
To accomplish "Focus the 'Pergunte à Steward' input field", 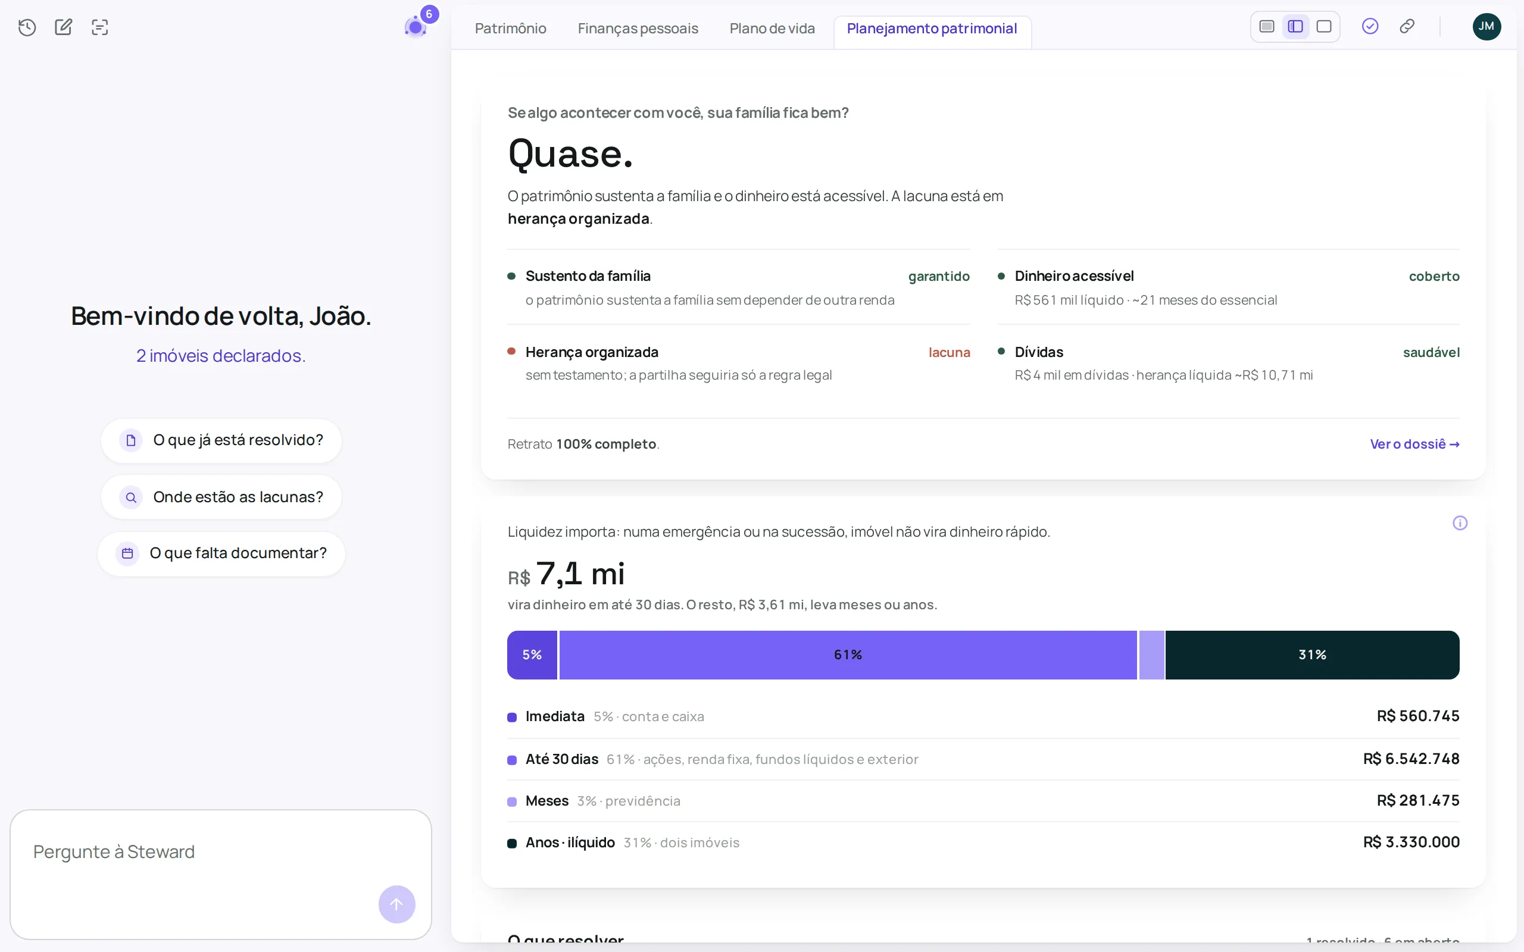I will pos(221,875).
